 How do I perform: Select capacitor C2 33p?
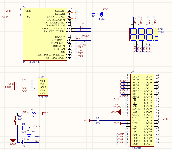[24, 142]
